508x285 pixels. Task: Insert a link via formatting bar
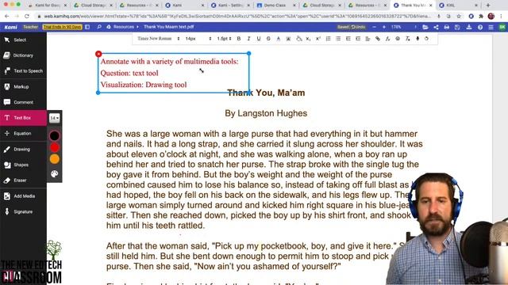click(x=378, y=39)
